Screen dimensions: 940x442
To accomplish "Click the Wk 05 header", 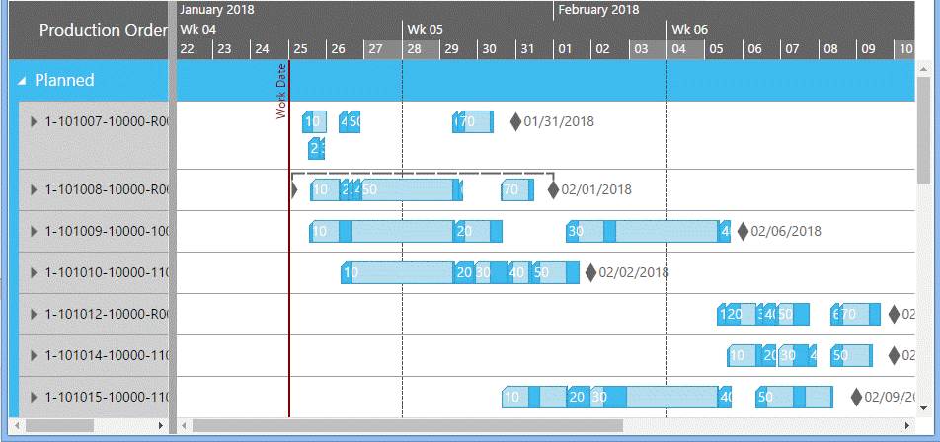I will click(x=425, y=30).
